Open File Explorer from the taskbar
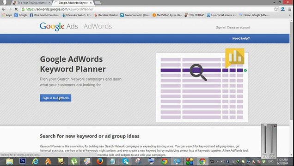The image size is (294, 166). coord(9,161)
